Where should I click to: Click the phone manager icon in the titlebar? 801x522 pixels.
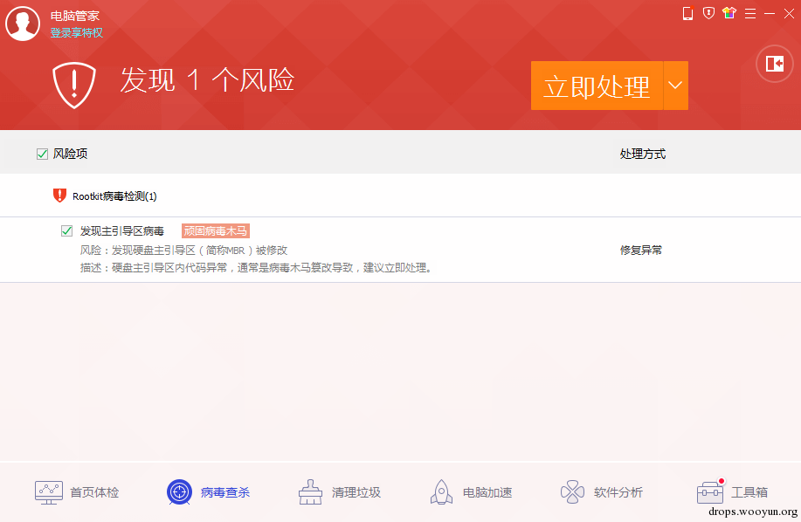pos(687,13)
